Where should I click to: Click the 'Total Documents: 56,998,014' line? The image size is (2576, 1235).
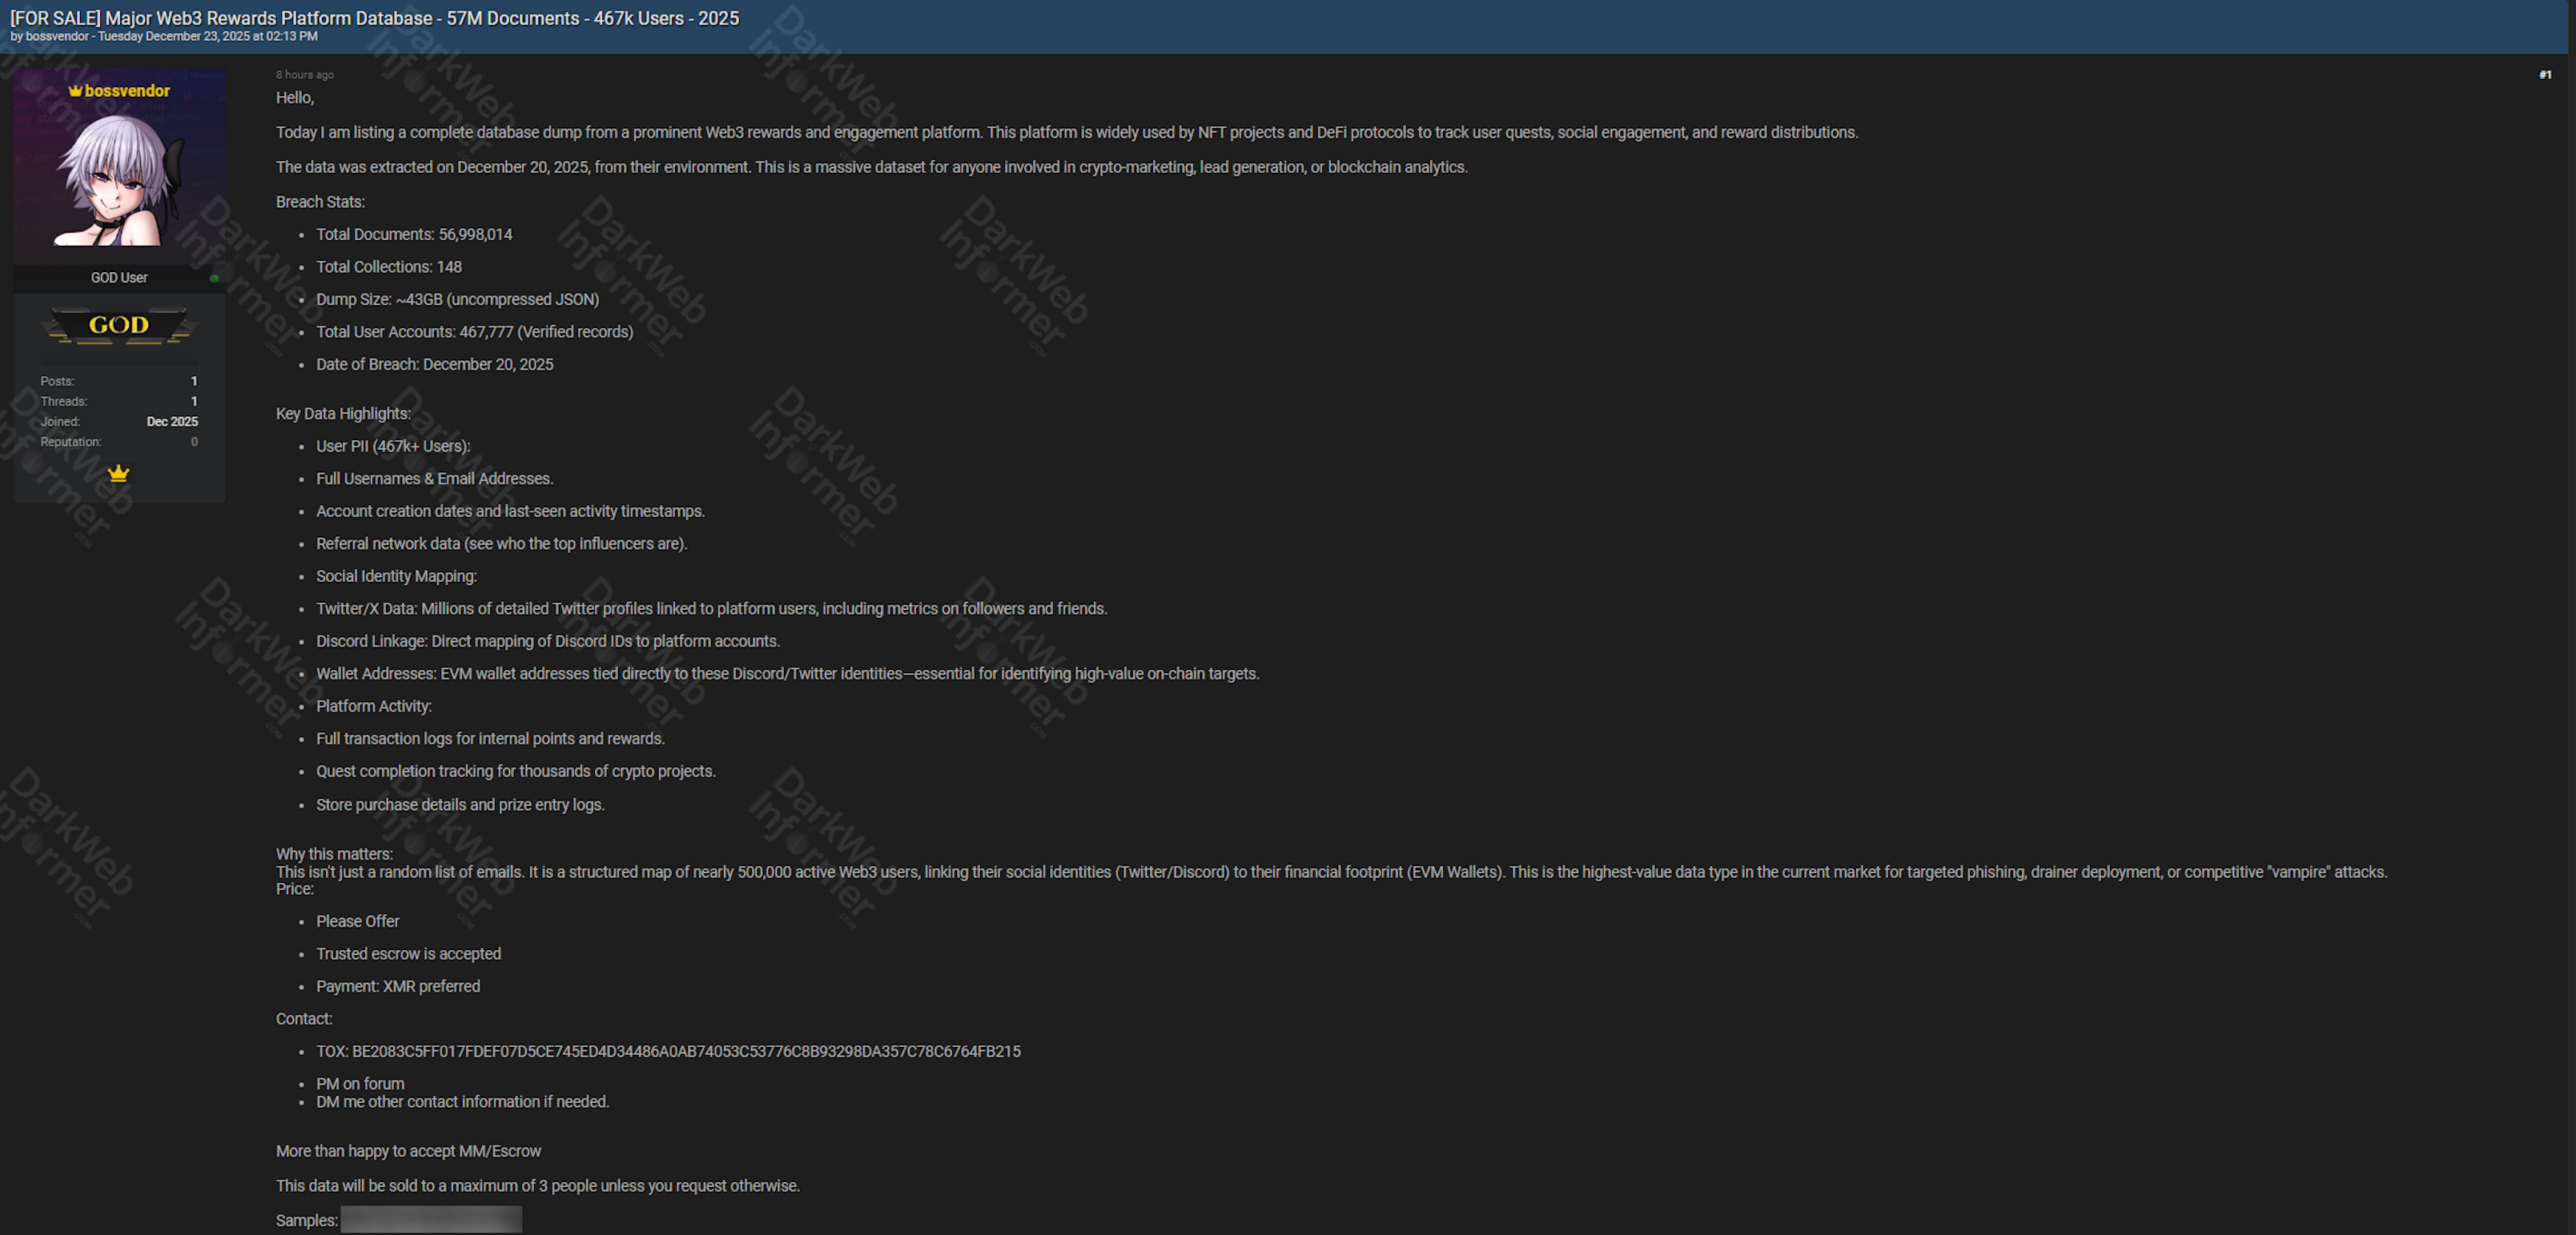click(x=414, y=234)
